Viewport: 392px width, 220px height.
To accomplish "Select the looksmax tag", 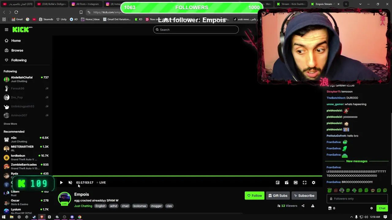I will click(140, 206).
